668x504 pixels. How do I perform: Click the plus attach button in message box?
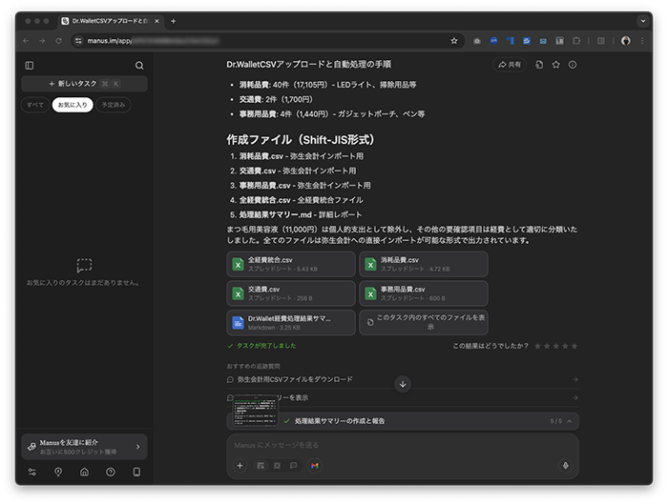(x=240, y=466)
